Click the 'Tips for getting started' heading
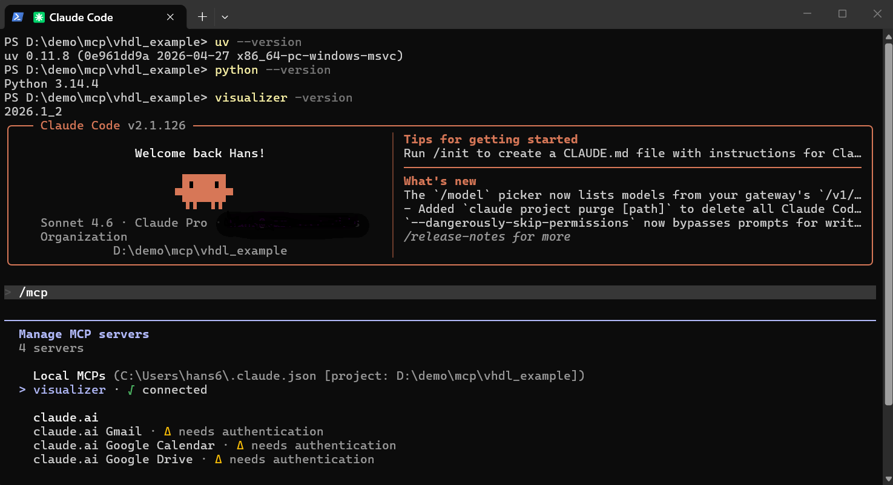 [490, 139]
